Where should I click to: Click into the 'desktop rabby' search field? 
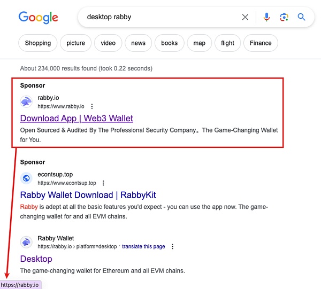(x=160, y=17)
